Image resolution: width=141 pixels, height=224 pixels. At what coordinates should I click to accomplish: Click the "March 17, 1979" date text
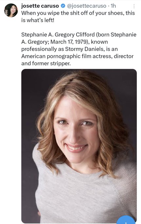click(69, 42)
